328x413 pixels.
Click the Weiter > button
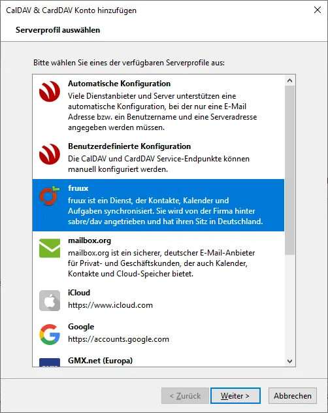[235, 395]
